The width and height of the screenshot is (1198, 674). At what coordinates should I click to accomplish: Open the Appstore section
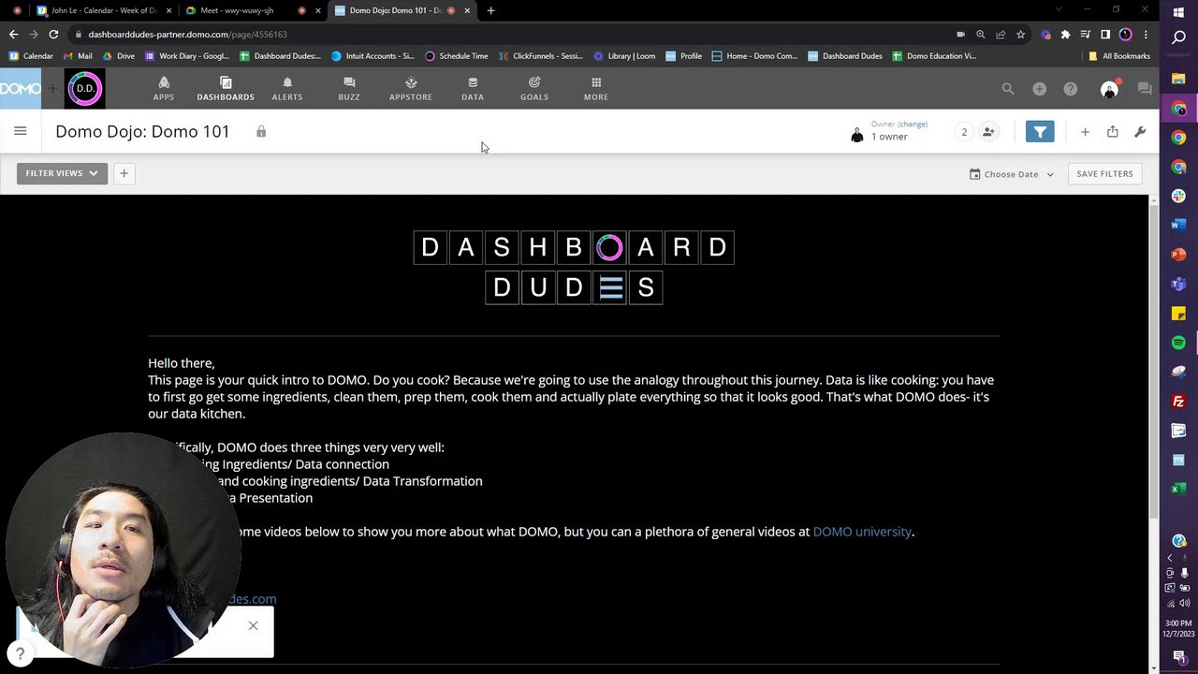pyautogui.click(x=411, y=89)
